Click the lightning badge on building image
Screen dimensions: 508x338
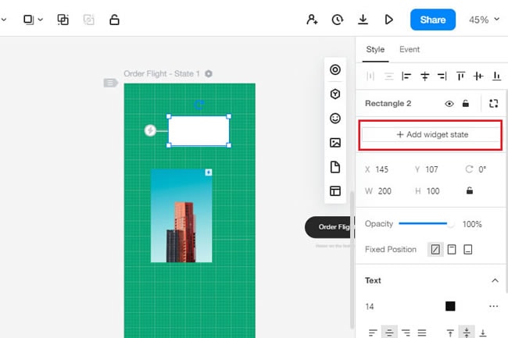click(x=209, y=173)
